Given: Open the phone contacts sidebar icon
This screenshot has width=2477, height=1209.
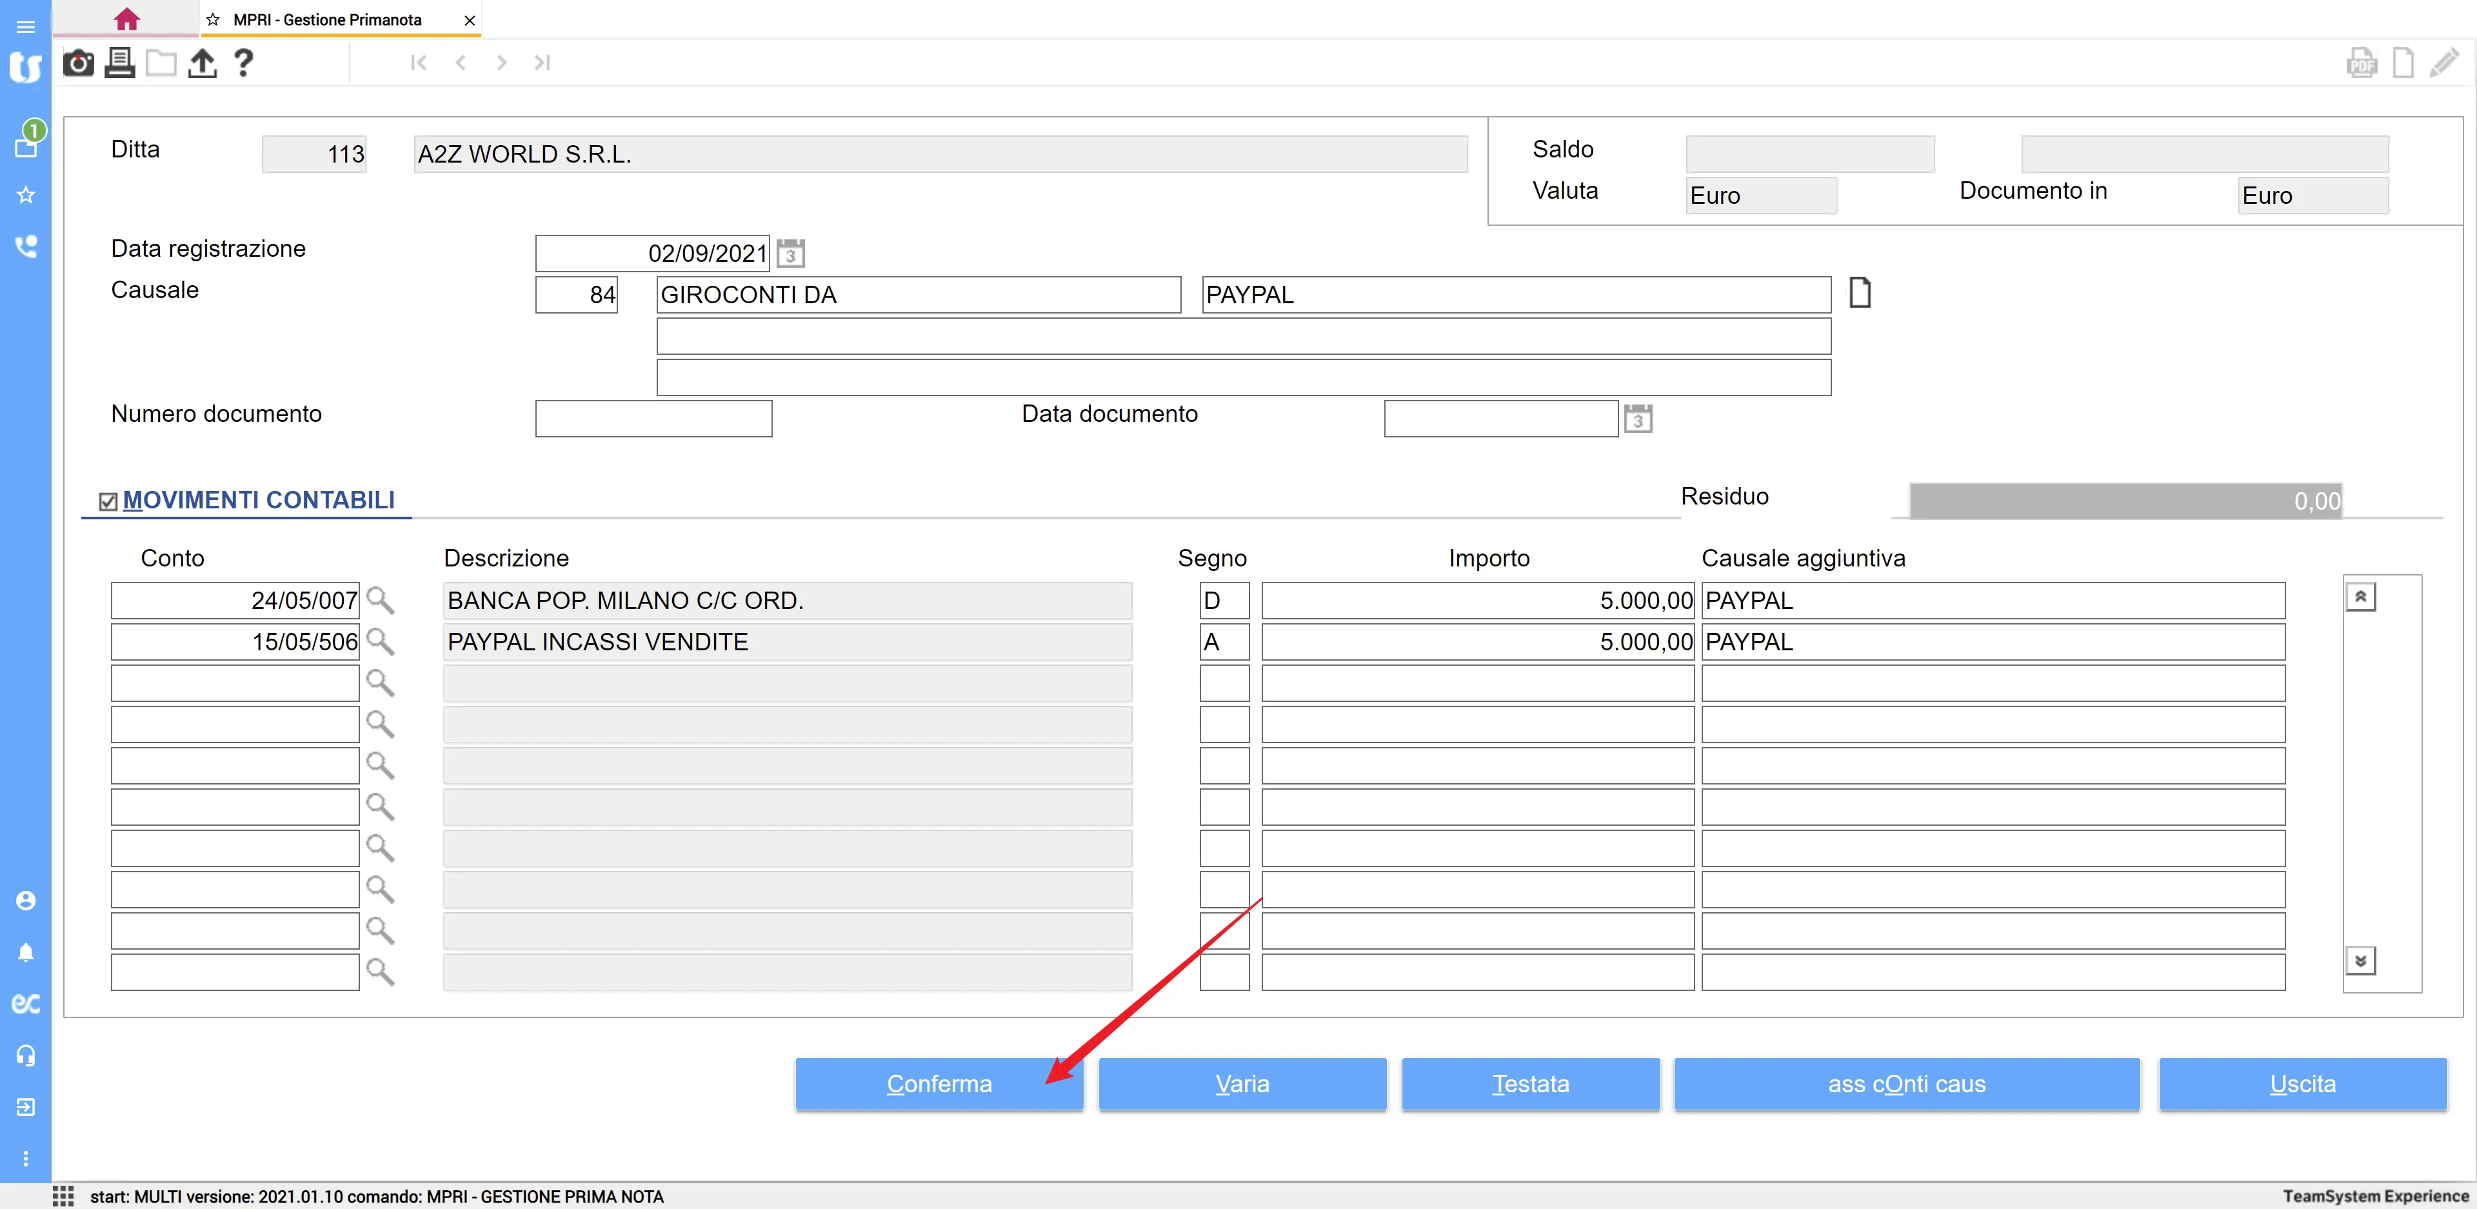Looking at the screenshot, I should [x=26, y=246].
